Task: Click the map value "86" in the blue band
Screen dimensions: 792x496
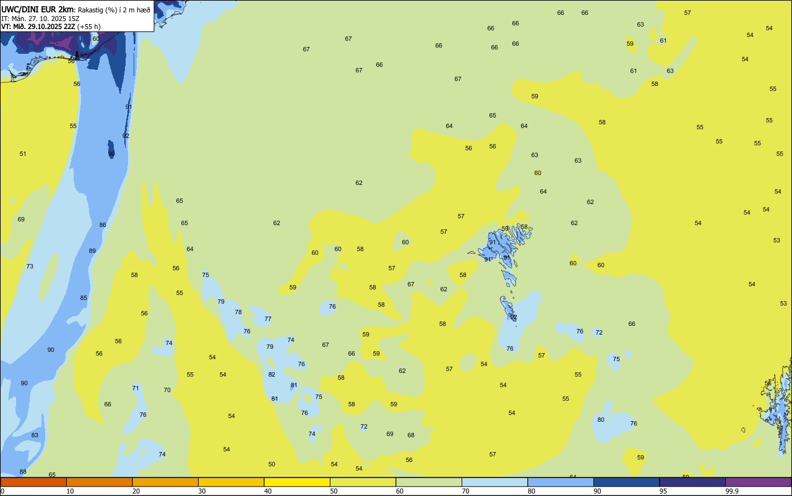Action: pyautogui.click(x=103, y=225)
